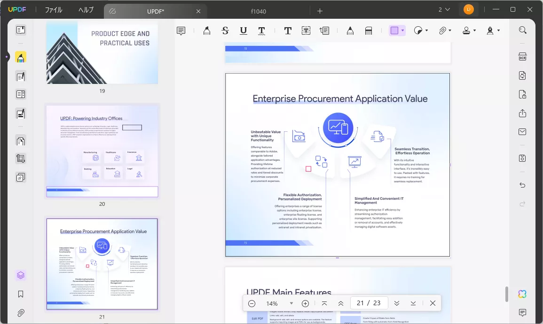Zoom in with the plus button
Screen dimensions: 543x324
click(305, 303)
